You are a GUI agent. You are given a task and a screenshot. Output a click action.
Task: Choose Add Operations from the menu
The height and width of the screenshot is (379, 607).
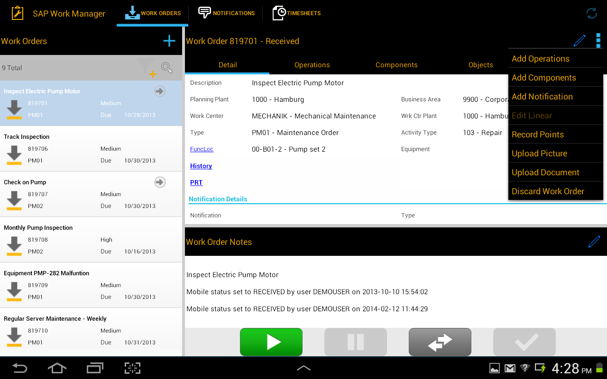pos(556,59)
